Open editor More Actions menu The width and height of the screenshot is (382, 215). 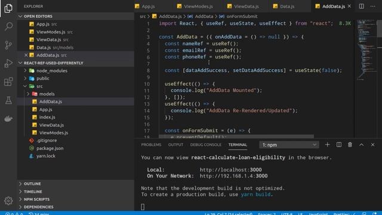[x=372, y=7]
